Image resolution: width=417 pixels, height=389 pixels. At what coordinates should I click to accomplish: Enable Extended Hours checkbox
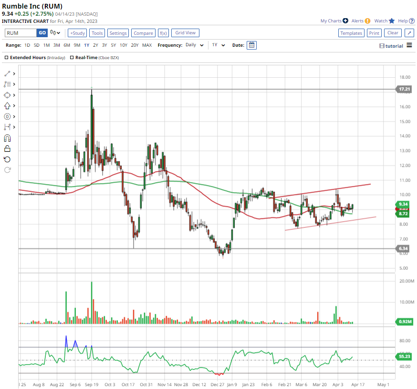click(6, 57)
